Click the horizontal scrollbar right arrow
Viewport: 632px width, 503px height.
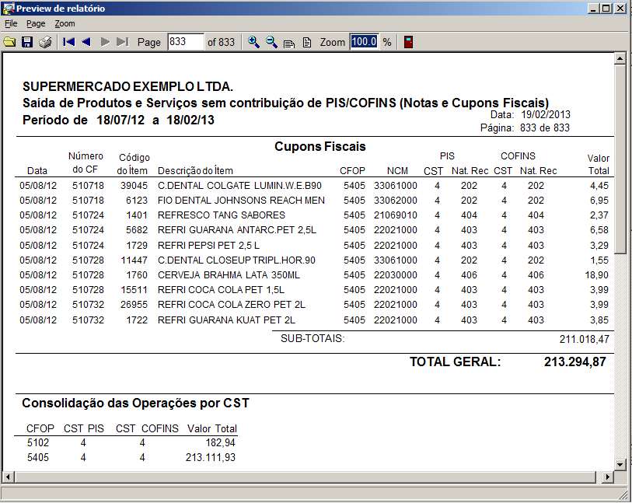pyautogui.click(x=608, y=477)
